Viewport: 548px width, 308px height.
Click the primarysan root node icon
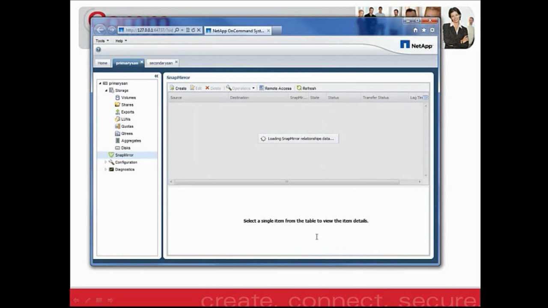pos(105,83)
